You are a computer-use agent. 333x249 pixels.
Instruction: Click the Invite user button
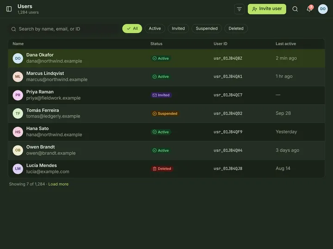[x=267, y=9]
